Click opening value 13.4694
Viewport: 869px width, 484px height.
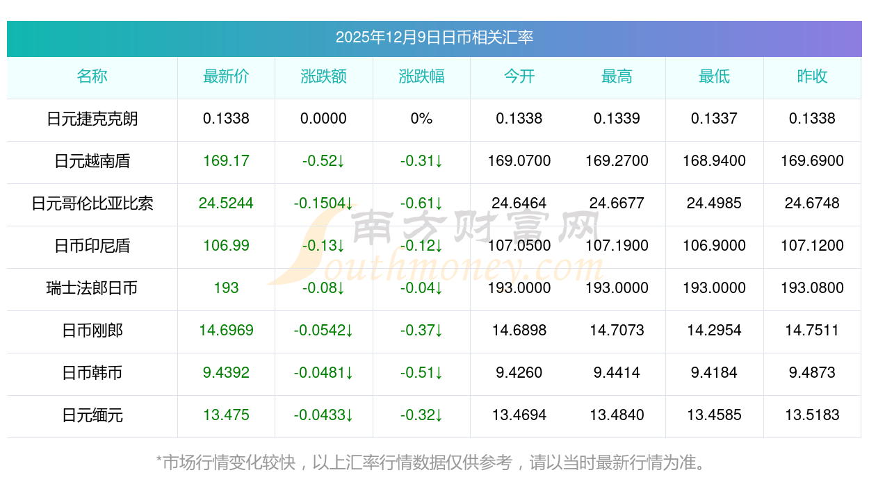pos(519,415)
